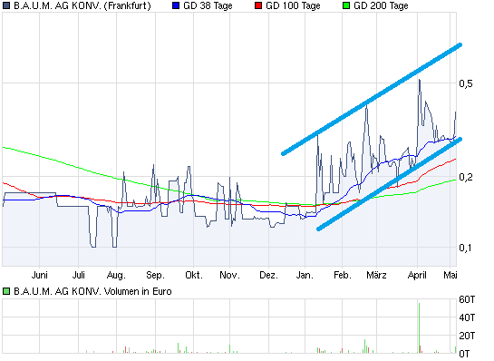The width and height of the screenshot is (494, 361).
Task: Click the 'Dez.' month axis label
Action: coord(268,275)
